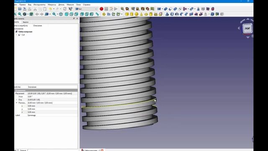Viewport: 268px width, 151px height.
Task: Open the Undo history dropdown arrow
Action: 54,9
